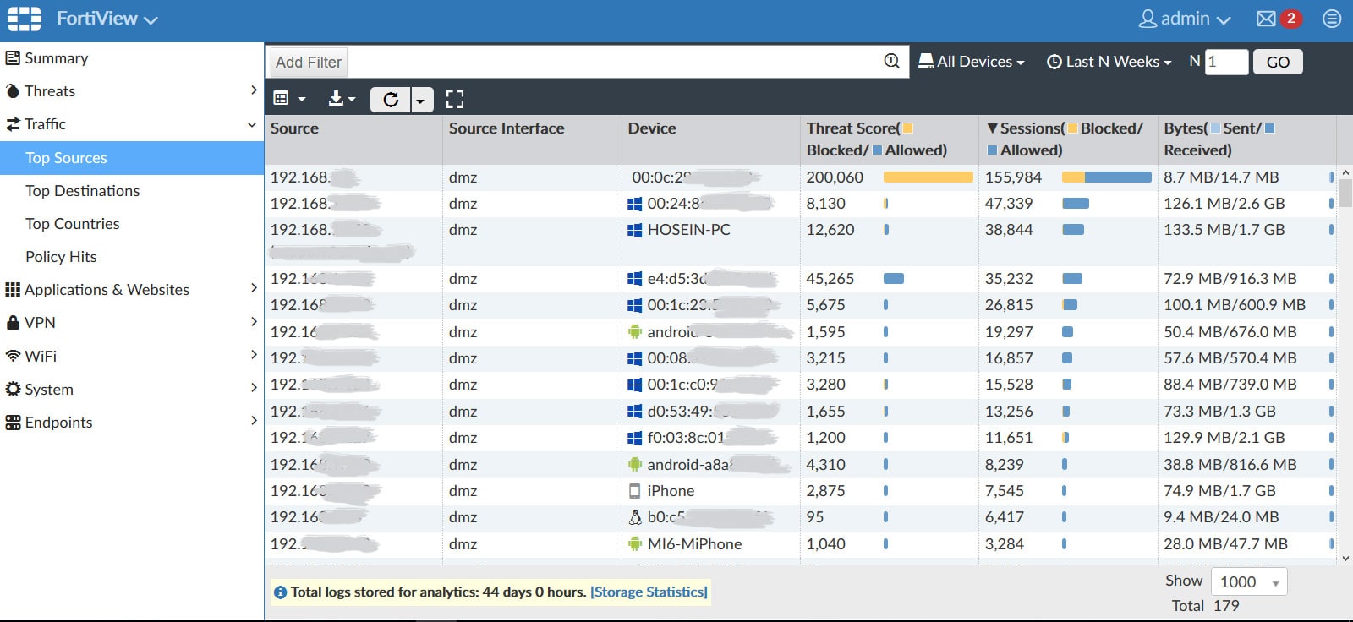This screenshot has width=1353, height=622.
Task: Open the Storage Statistics link
Action: (x=649, y=592)
